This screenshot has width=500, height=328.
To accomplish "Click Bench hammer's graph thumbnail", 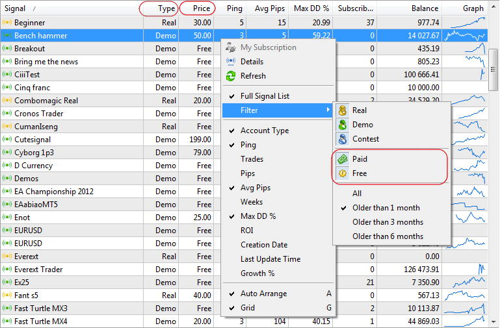I will pyautogui.click(x=465, y=35).
